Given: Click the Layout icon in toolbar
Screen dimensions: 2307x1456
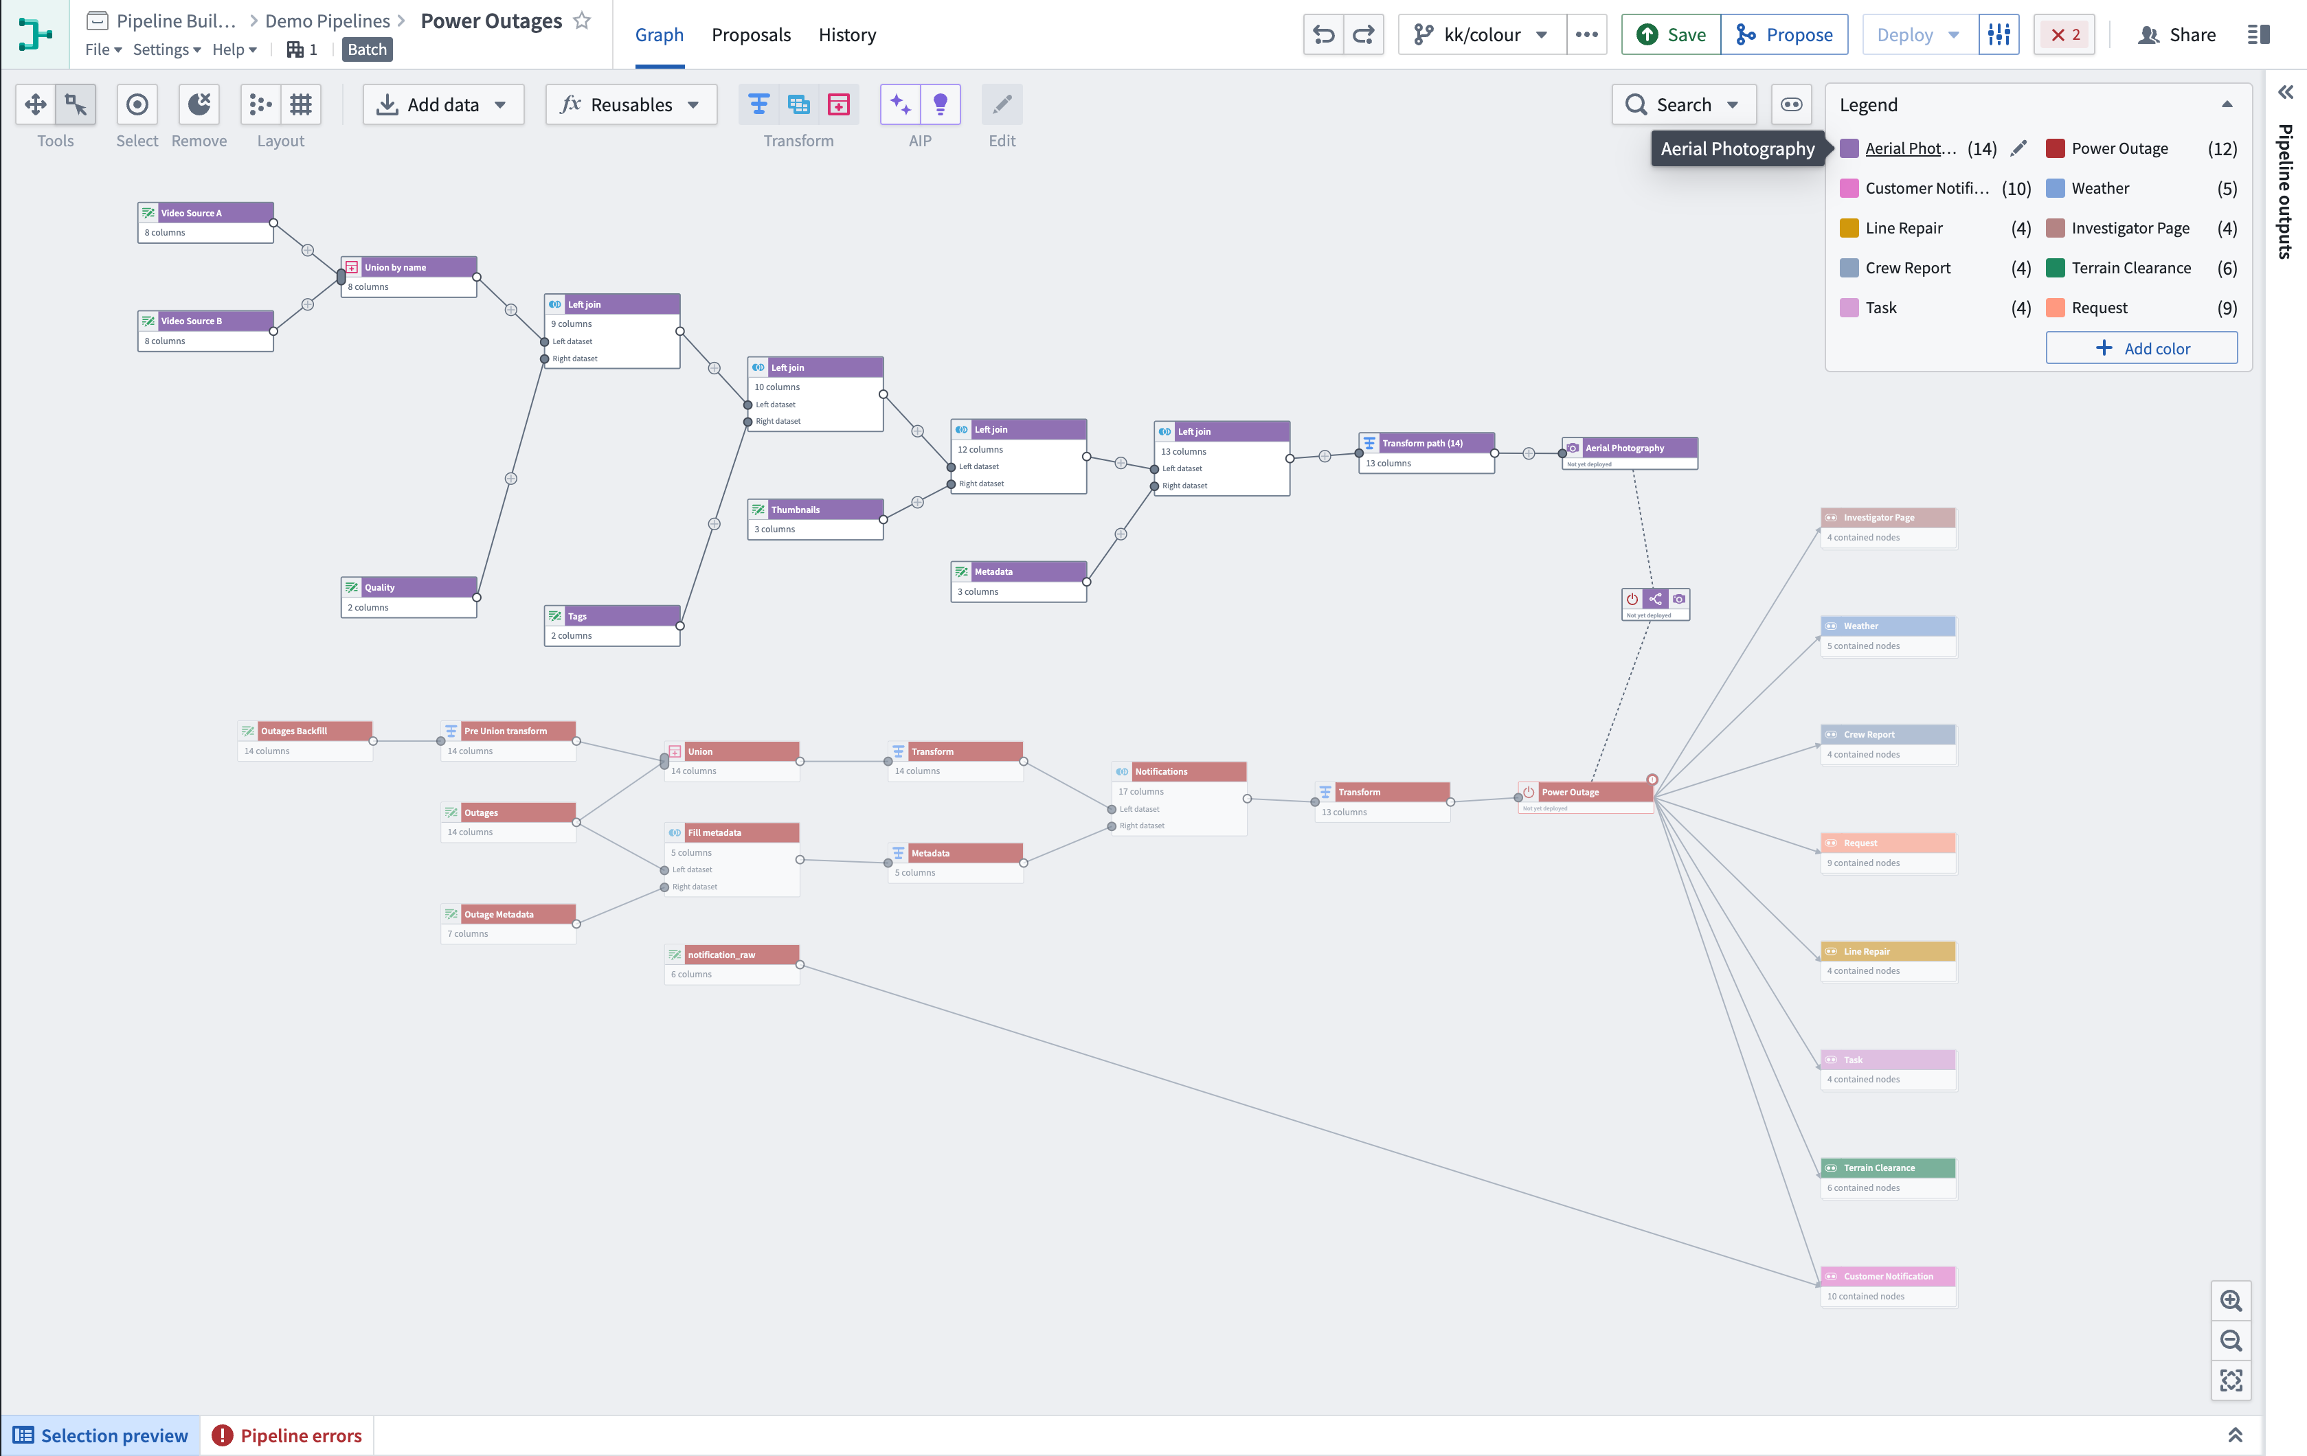Looking at the screenshot, I should (x=260, y=104).
